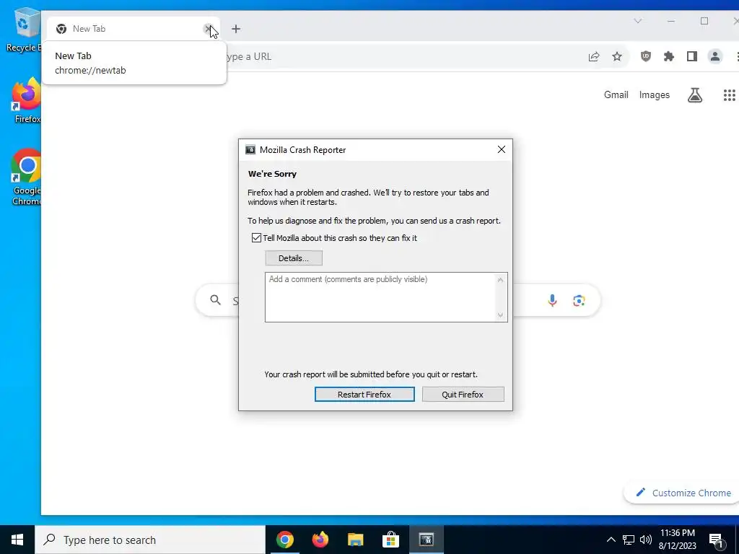Minimize the Chrome window

[671, 21]
